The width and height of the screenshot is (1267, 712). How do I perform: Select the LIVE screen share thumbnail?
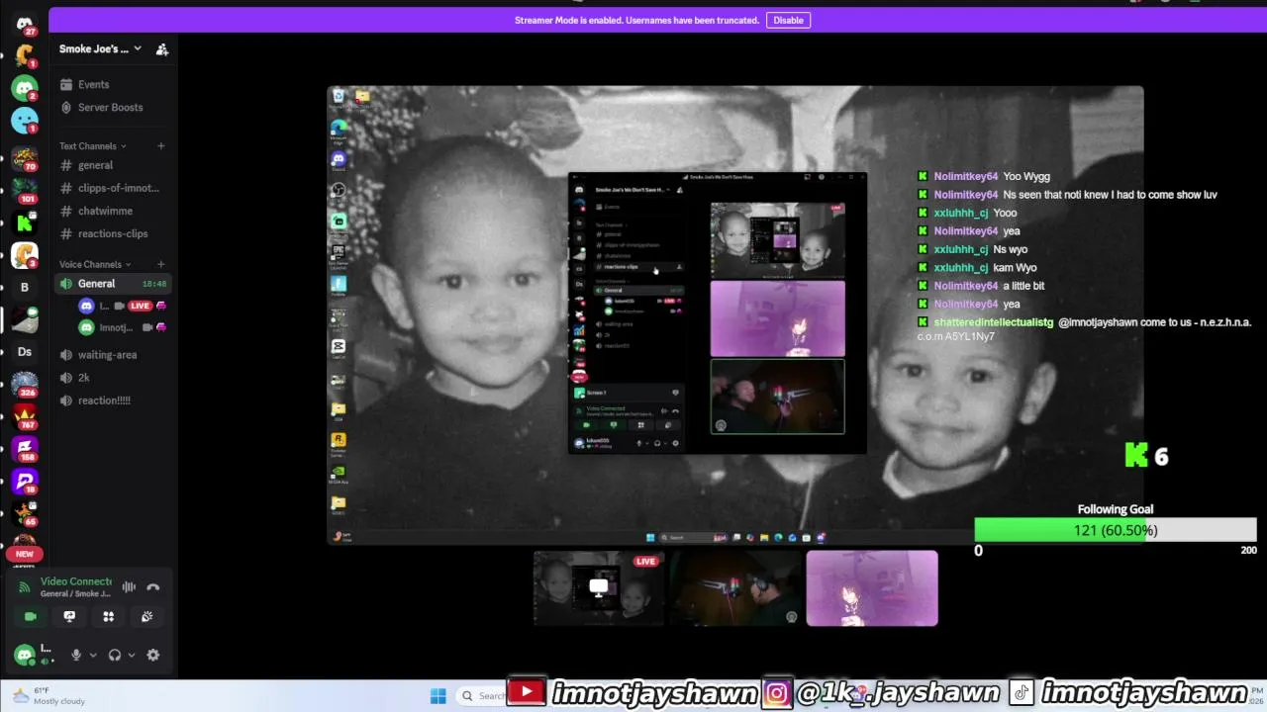coord(599,588)
